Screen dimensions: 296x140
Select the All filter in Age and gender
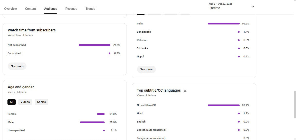click(x=12, y=102)
